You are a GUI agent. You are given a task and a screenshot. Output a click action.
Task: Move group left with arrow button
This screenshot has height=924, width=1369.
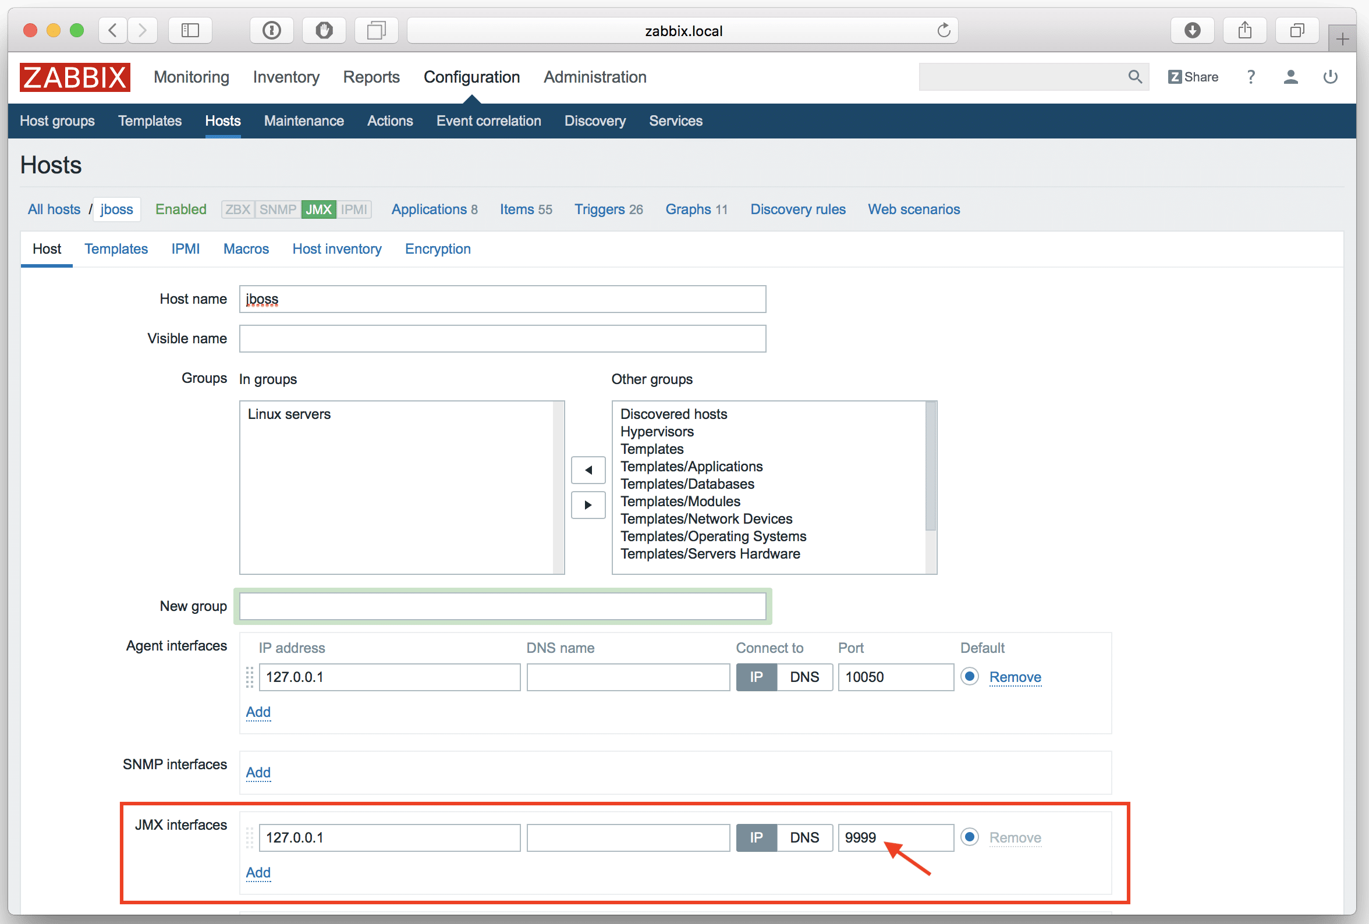click(588, 470)
